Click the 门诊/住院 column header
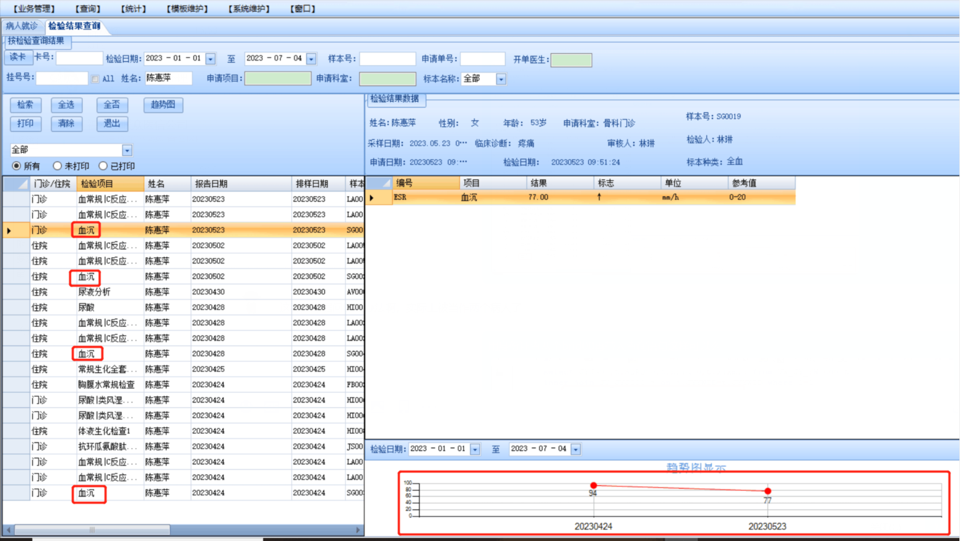960x541 pixels. (53, 184)
